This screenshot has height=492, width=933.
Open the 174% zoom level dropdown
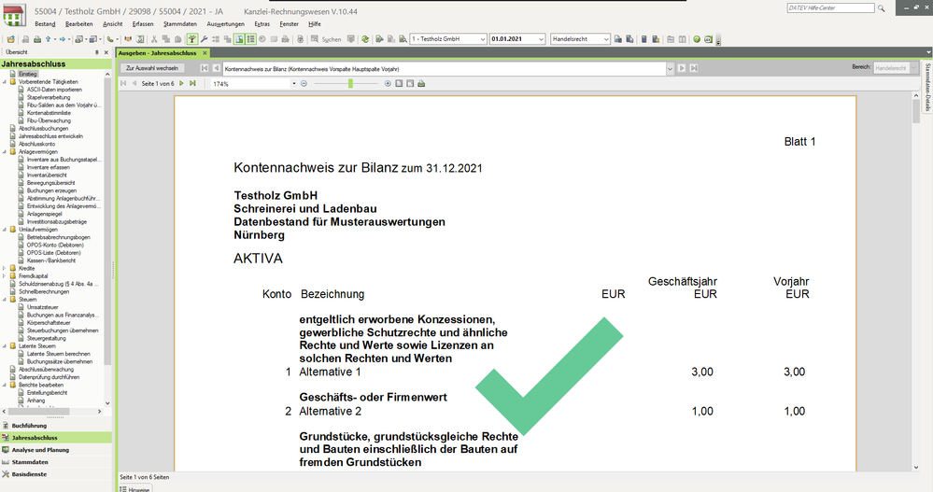(294, 84)
